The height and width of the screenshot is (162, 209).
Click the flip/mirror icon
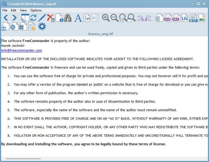(144, 18)
